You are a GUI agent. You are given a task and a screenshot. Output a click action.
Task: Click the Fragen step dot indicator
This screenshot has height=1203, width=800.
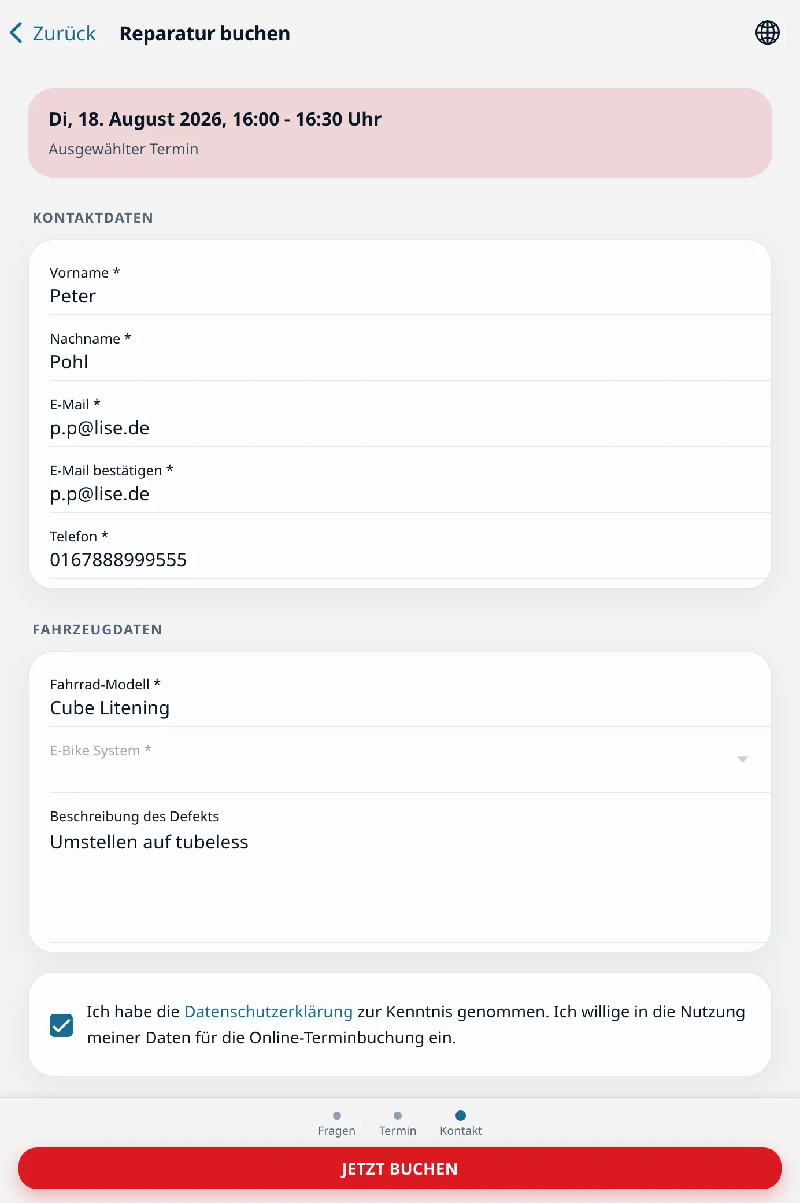[x=337, y=1116]
